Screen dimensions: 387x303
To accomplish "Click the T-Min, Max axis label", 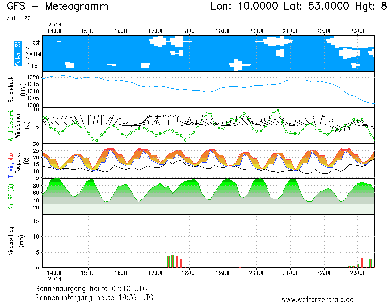I will pos(11,160).
